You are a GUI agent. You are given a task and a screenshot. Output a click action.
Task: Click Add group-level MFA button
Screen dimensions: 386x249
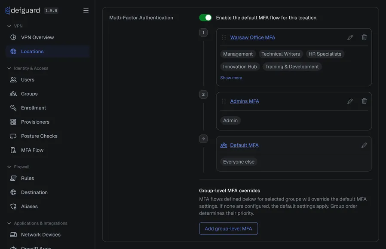point(228,228)
